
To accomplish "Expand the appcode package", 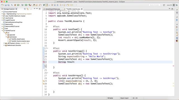I will (6, 35).
